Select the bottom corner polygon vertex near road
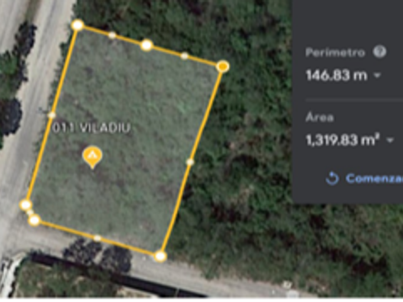This screenshot has width=403, height=302. pyautogui.click(x=161, y=256)
